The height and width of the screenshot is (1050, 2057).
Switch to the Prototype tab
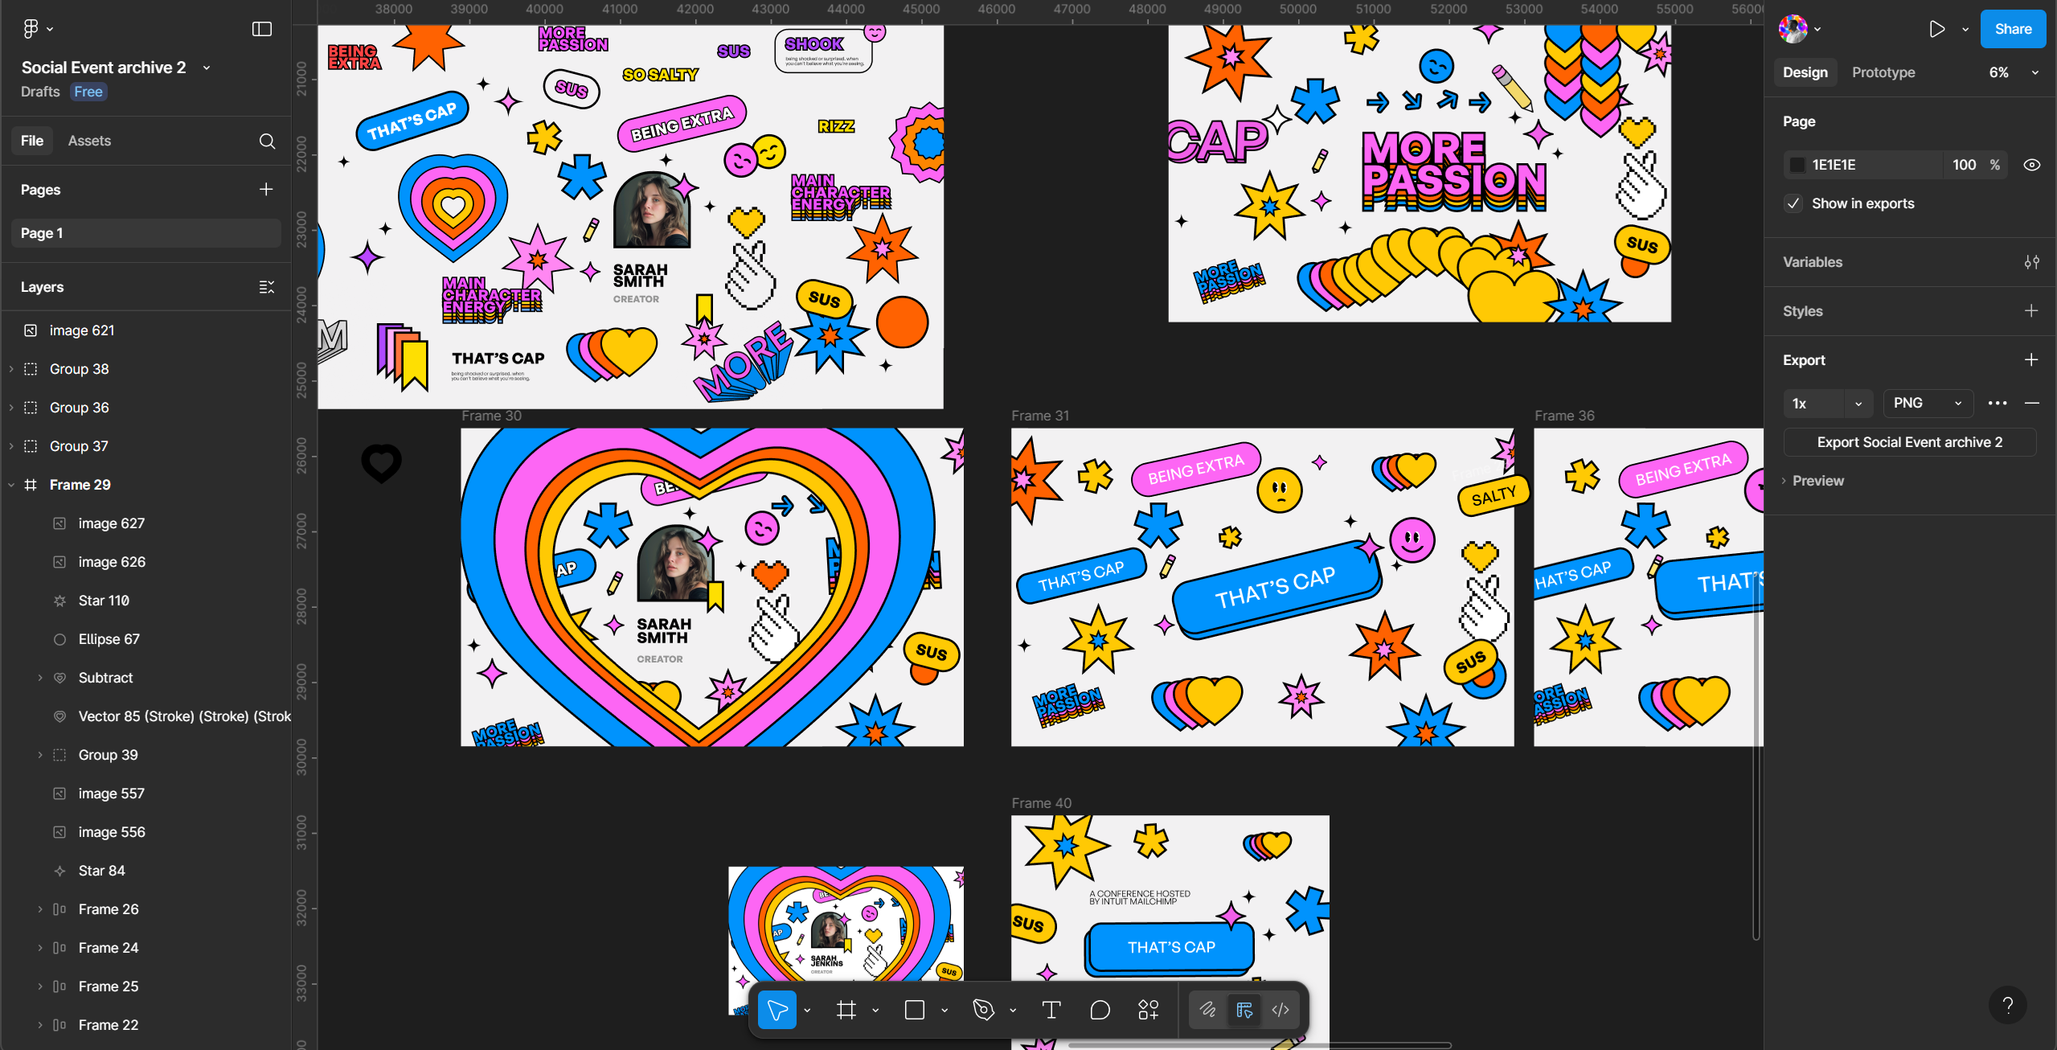(1883, 72)
